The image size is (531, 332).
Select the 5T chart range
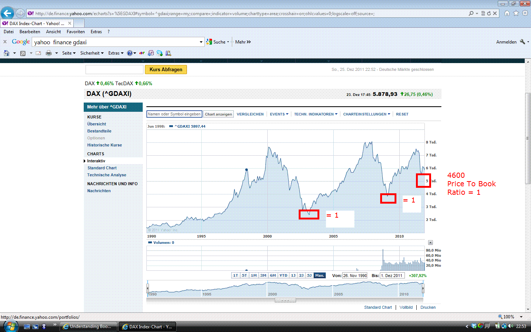(x=244, y=276)
